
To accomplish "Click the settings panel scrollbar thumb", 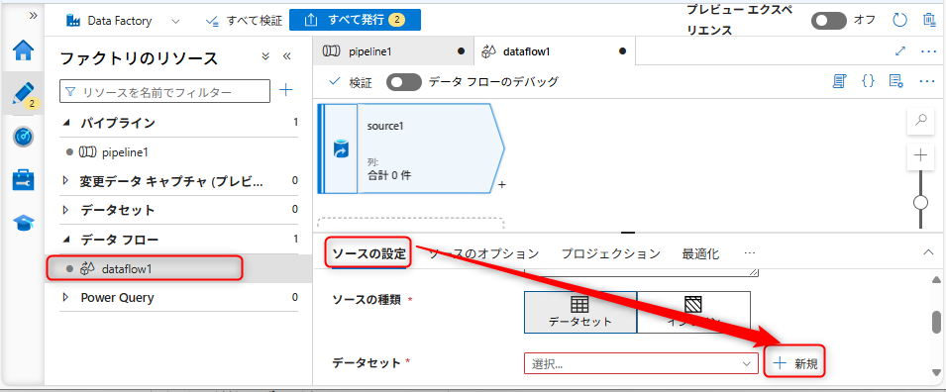I will [x=936, y=321].
